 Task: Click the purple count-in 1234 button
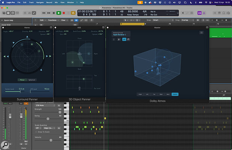(x=199, y=13)
